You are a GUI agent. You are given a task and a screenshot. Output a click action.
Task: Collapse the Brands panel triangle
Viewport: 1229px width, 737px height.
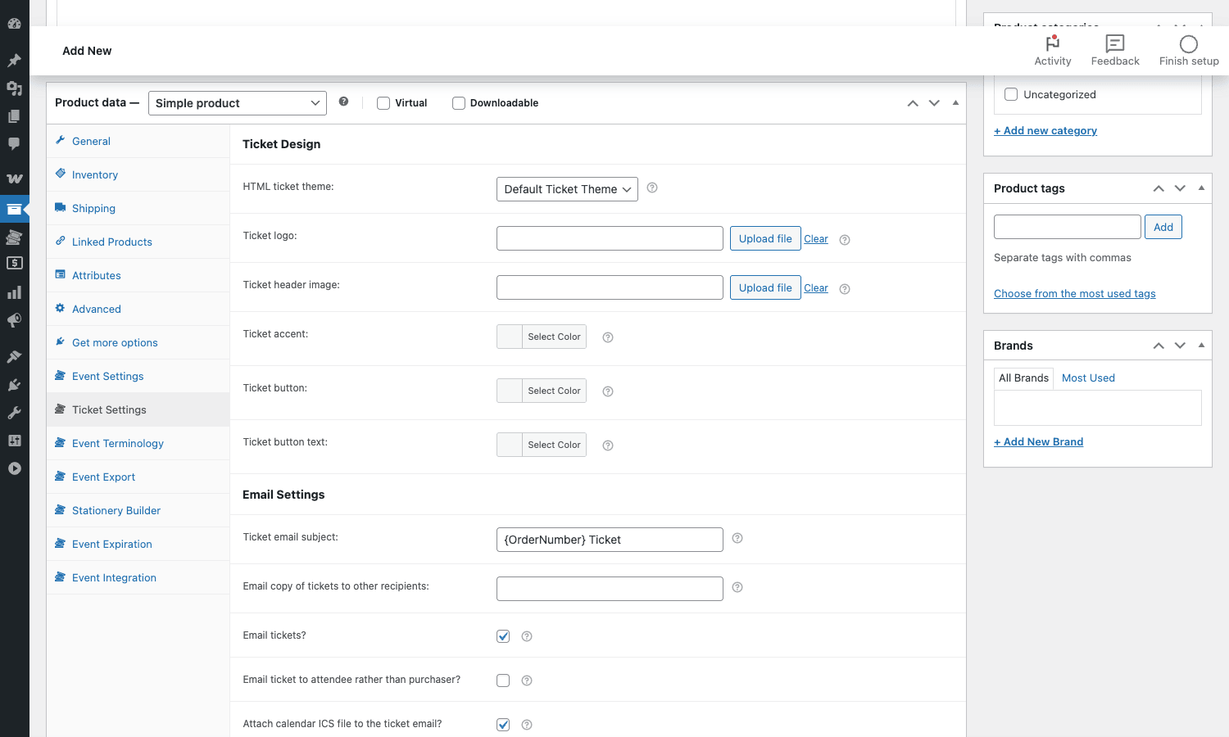pyautogui.click(x=1201, y=346)
